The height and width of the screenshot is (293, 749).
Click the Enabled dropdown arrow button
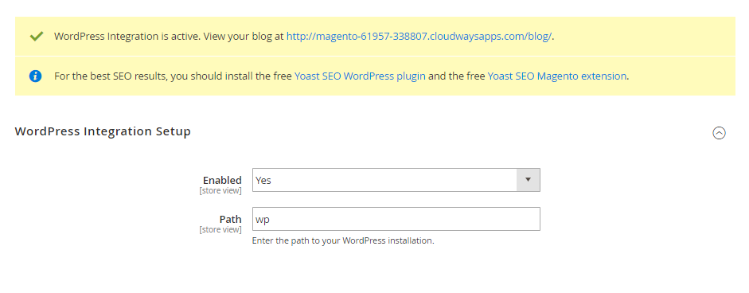[529, 180]
